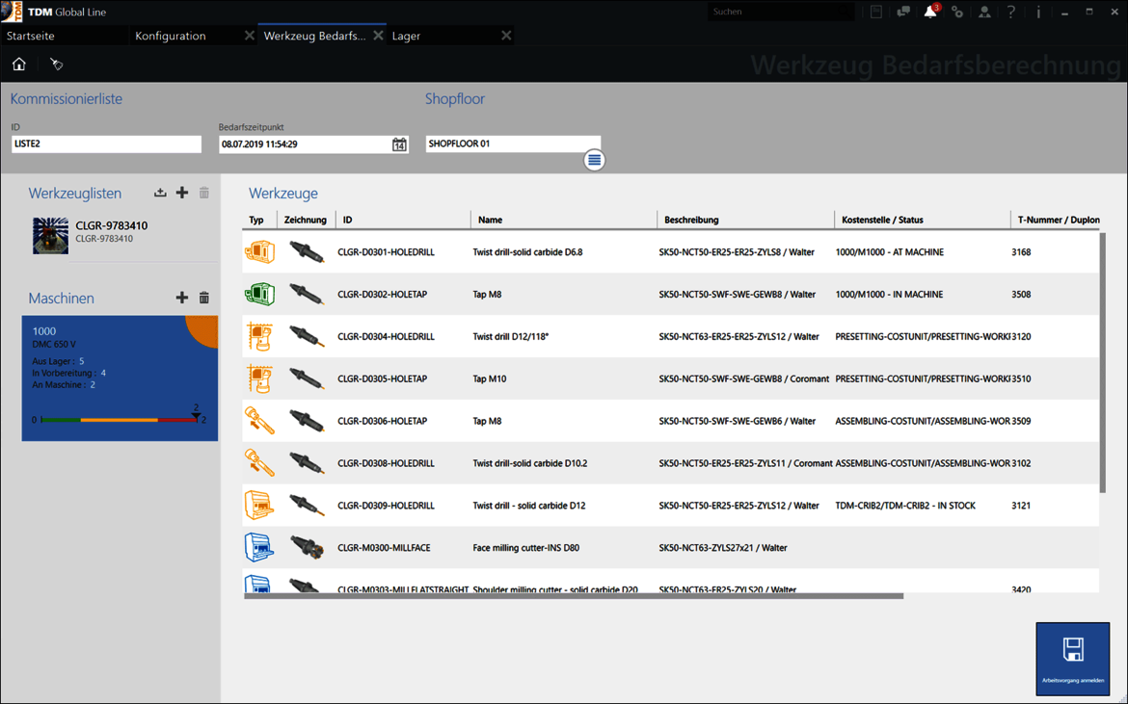1128x704 pixels.
Task: Click the blue type icon of CLGR-M0300-MILLFACE
Action: tap(259, 547)
